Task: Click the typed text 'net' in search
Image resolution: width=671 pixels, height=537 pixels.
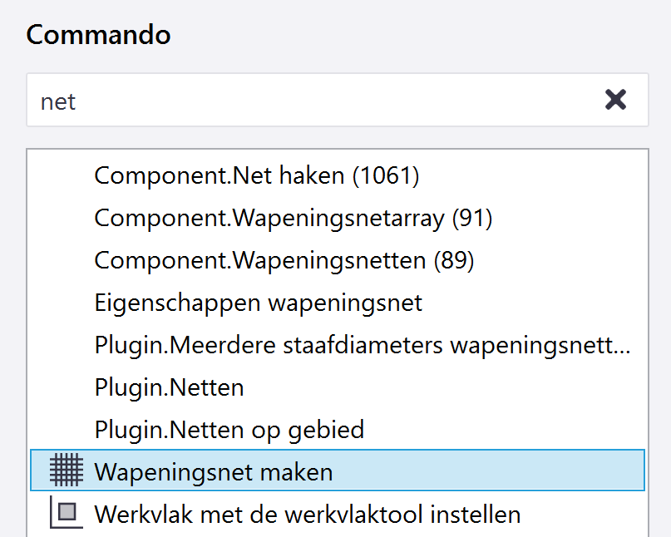Action: tap(58, 101)
